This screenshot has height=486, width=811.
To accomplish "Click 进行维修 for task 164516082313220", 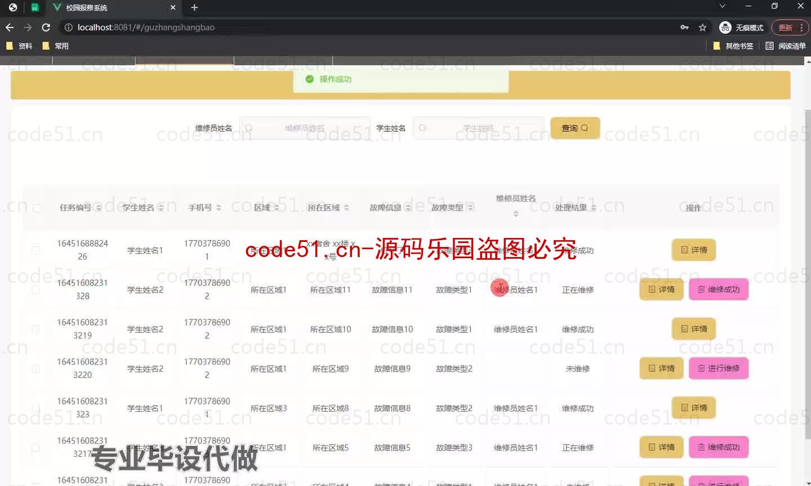I will click(719, 368).
